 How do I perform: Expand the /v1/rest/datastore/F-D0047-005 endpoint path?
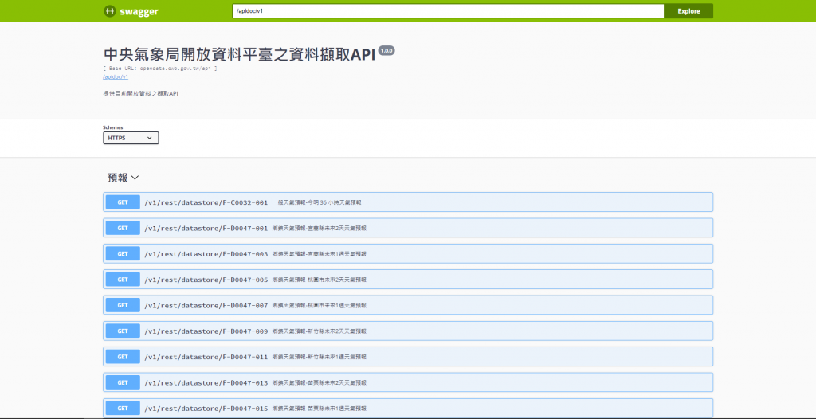pos(206,280)
